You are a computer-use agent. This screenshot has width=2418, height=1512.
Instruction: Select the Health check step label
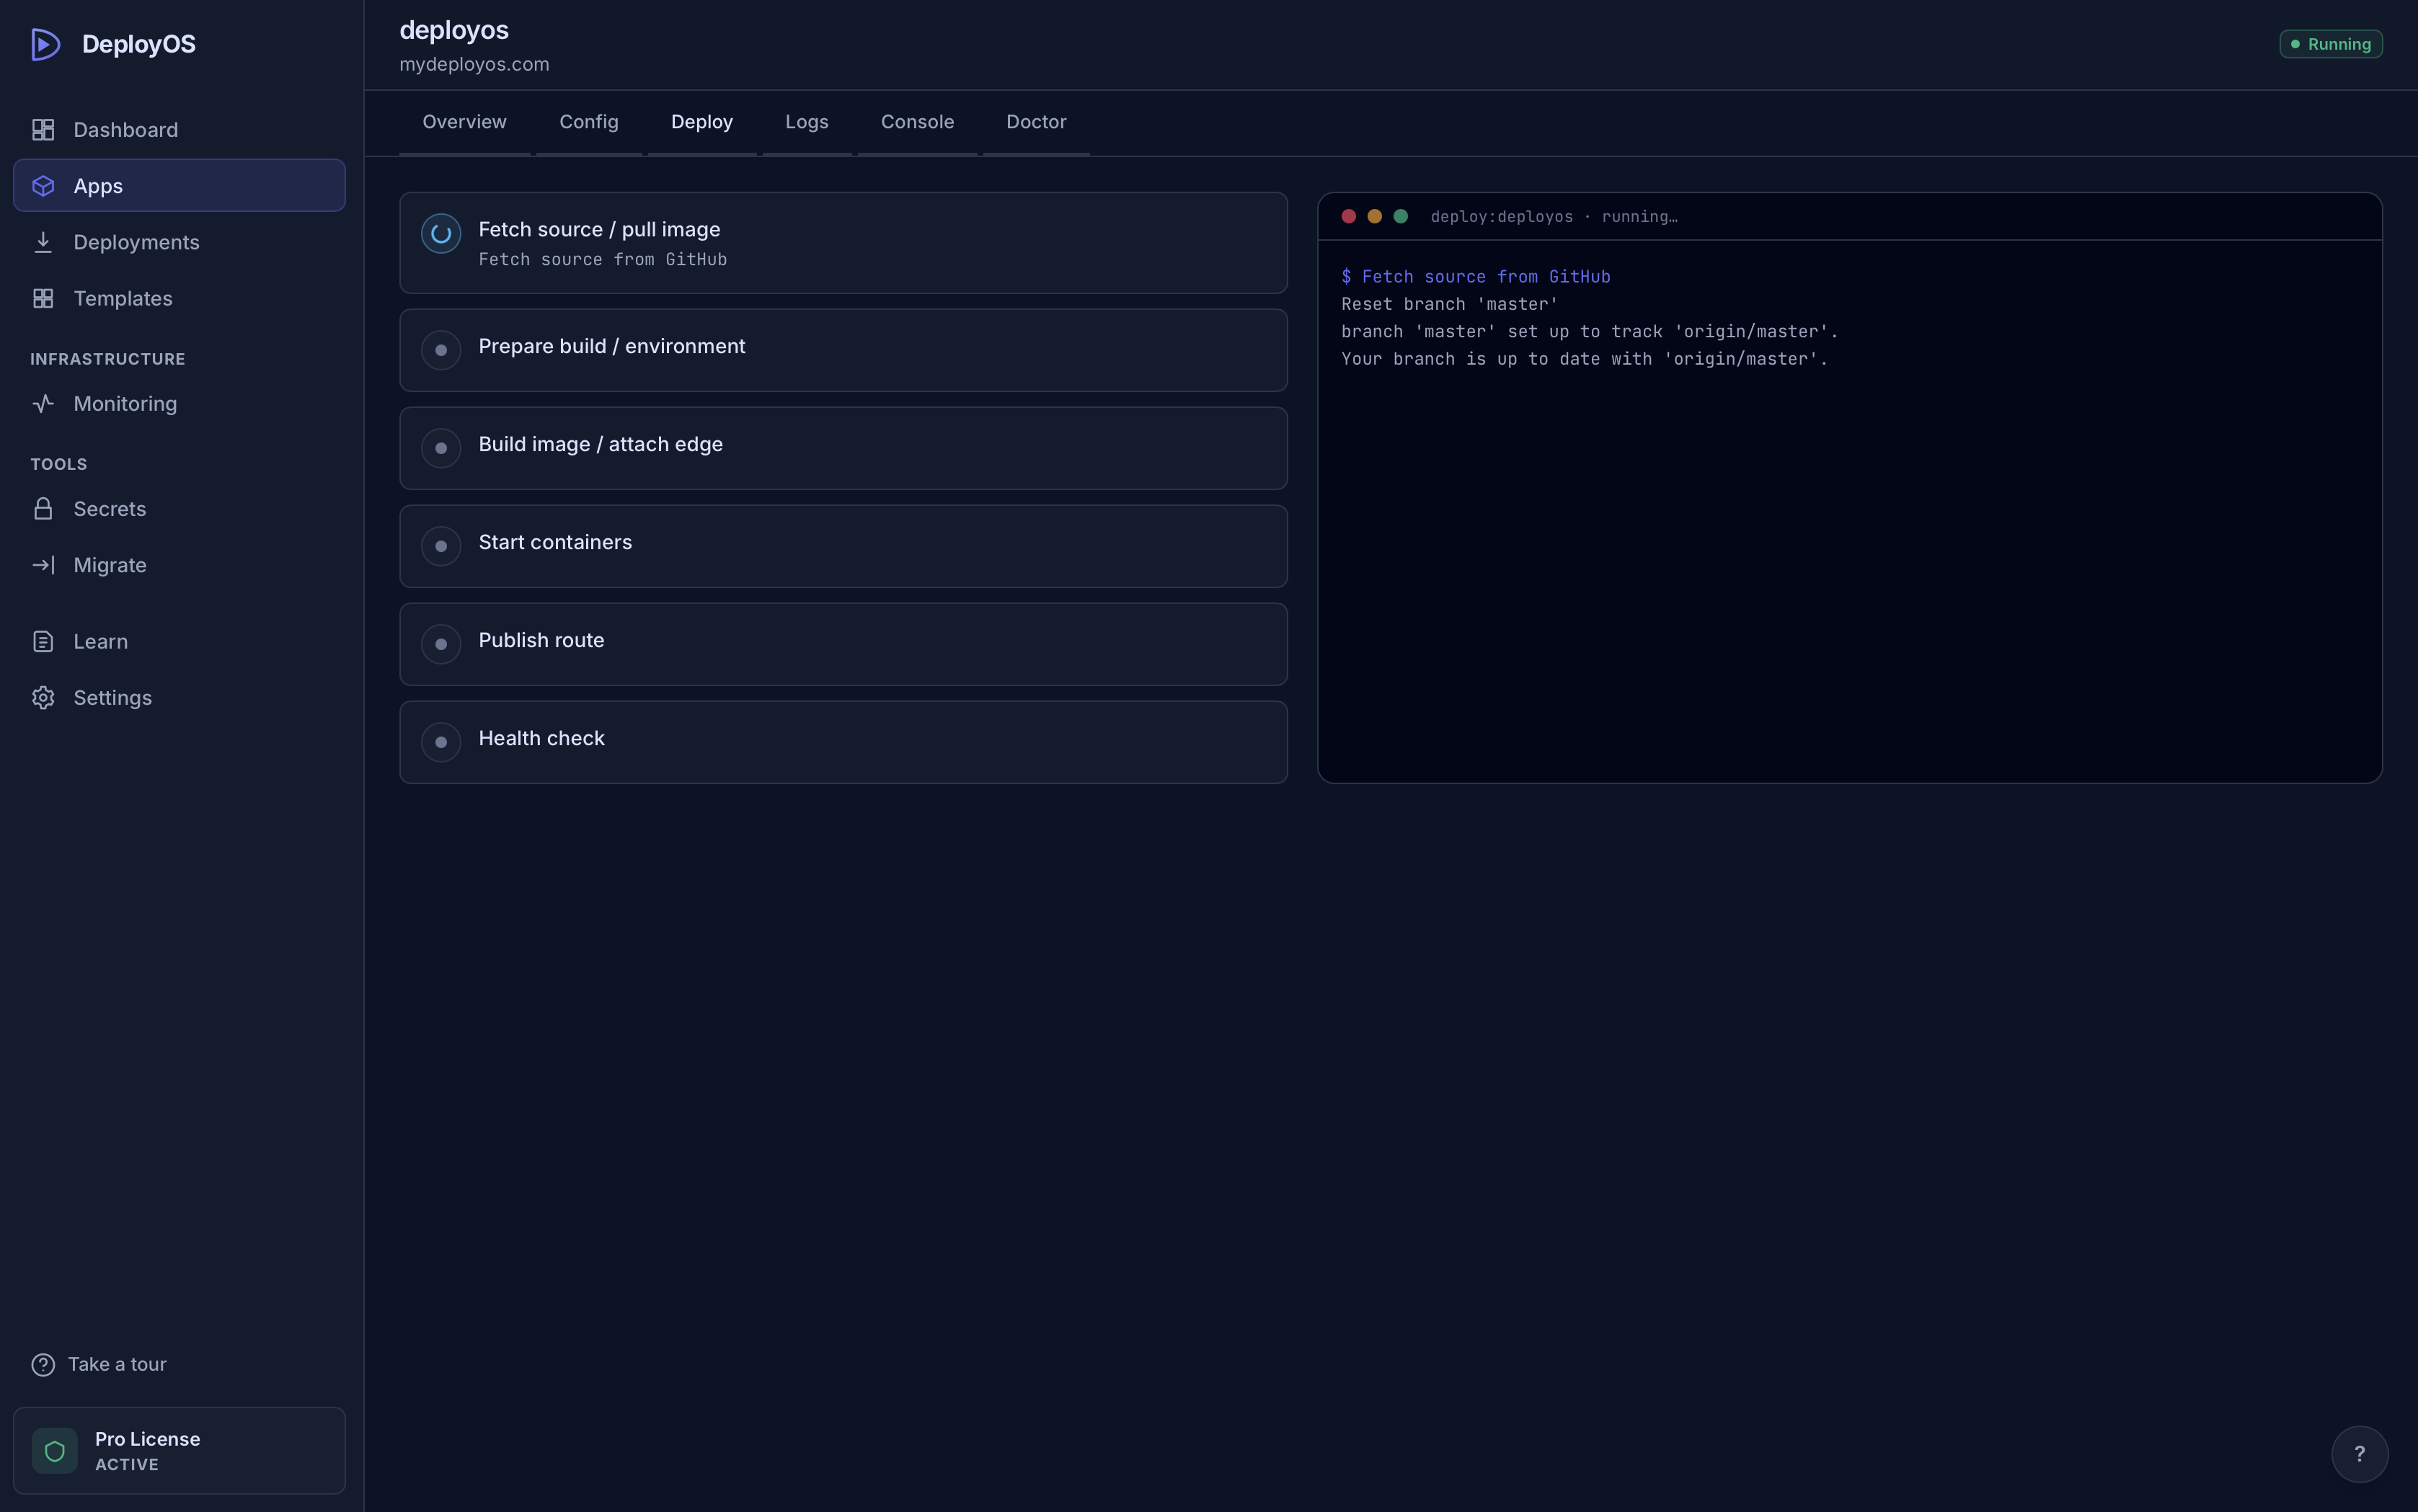(x=541, y=738)
